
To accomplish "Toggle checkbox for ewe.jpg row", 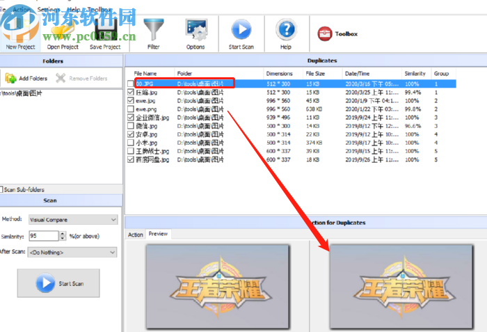I will click(131, 100).
